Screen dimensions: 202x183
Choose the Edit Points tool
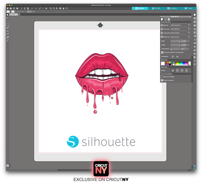coord(8,18)
